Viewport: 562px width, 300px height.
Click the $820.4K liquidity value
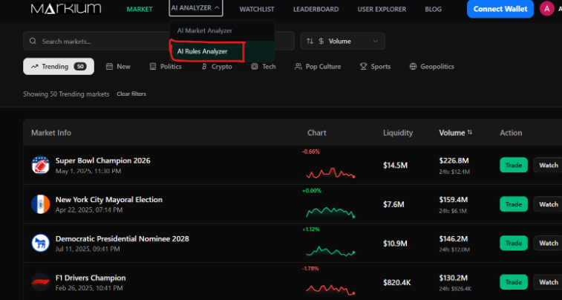396,283
